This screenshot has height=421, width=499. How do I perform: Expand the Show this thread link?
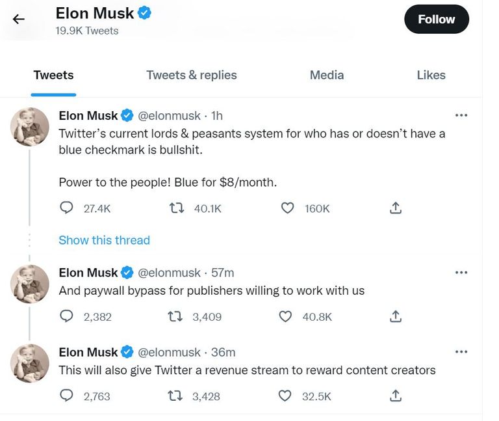(104, 240)
